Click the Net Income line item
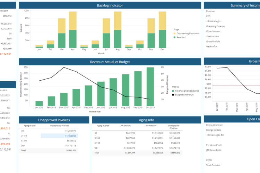Viewport: 260px width, 173px height. (213, 36)
